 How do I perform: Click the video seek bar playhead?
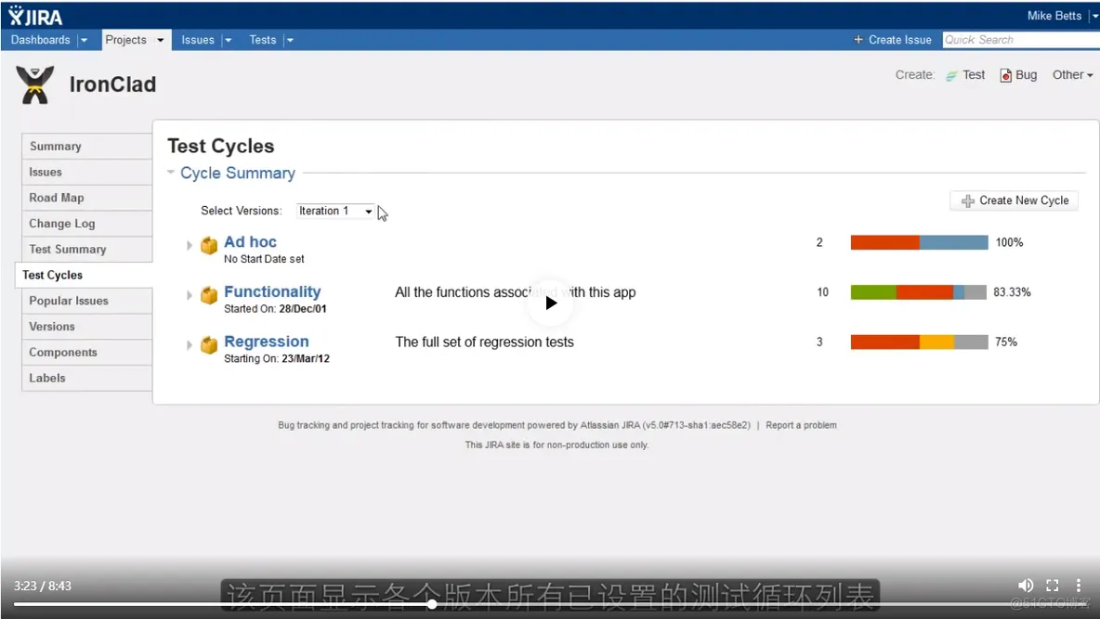coord(432,603)
